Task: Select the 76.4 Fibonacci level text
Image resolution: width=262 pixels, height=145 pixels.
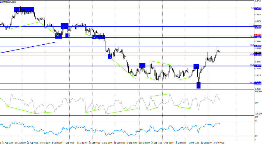Action: click(252, 65)
